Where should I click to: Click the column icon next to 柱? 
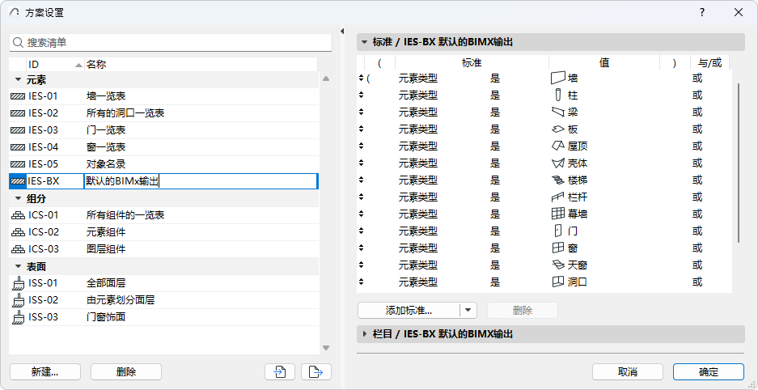click(558, 95)
